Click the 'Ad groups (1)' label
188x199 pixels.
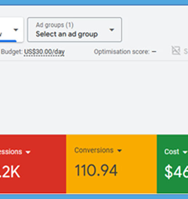(55, 25)
